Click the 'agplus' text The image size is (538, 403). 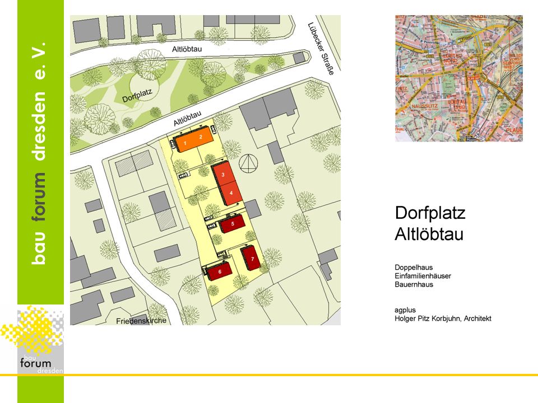pos(405,310)
